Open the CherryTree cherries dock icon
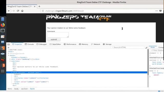Screen dimensions: 164x92 click(3, 60)
